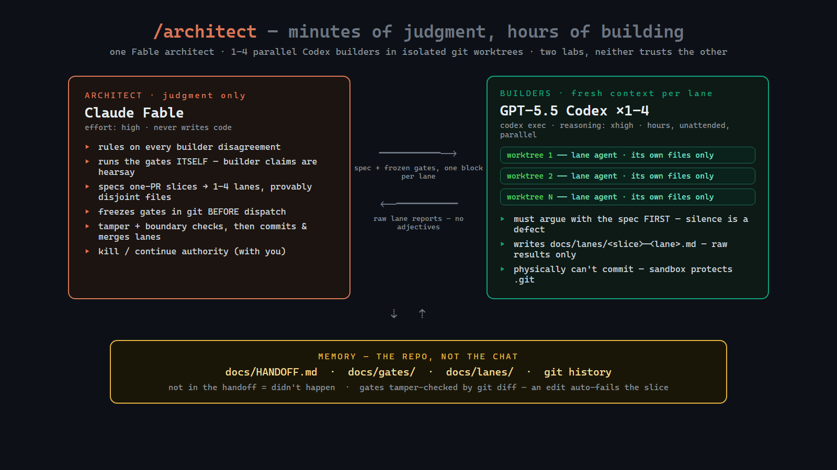This screenshot has height=470, width=837.
Task: Select the 'worktree 1' lane agent row
Action: click(627, 155)
